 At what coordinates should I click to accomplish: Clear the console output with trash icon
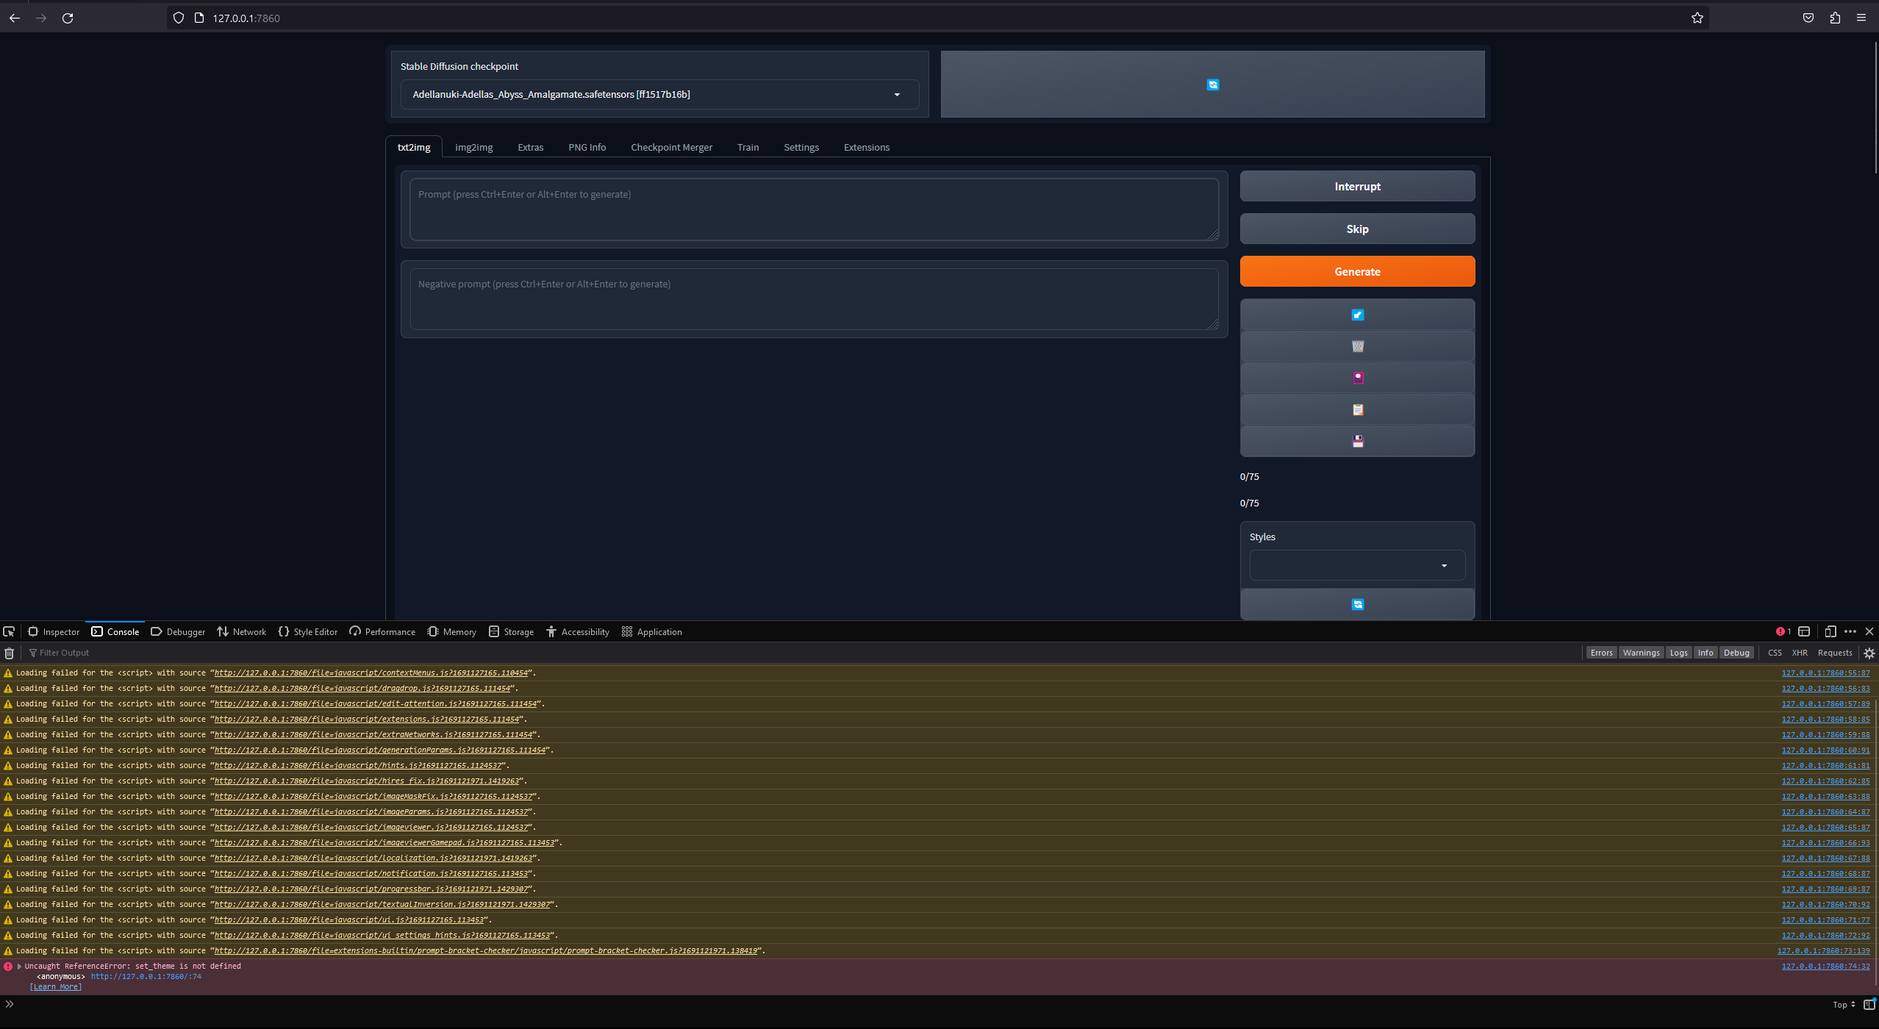(10, 653)
